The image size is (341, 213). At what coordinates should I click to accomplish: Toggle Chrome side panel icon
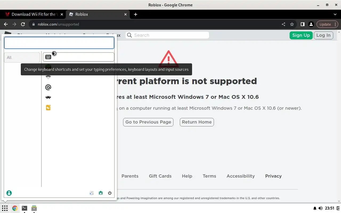coord(302,24)
